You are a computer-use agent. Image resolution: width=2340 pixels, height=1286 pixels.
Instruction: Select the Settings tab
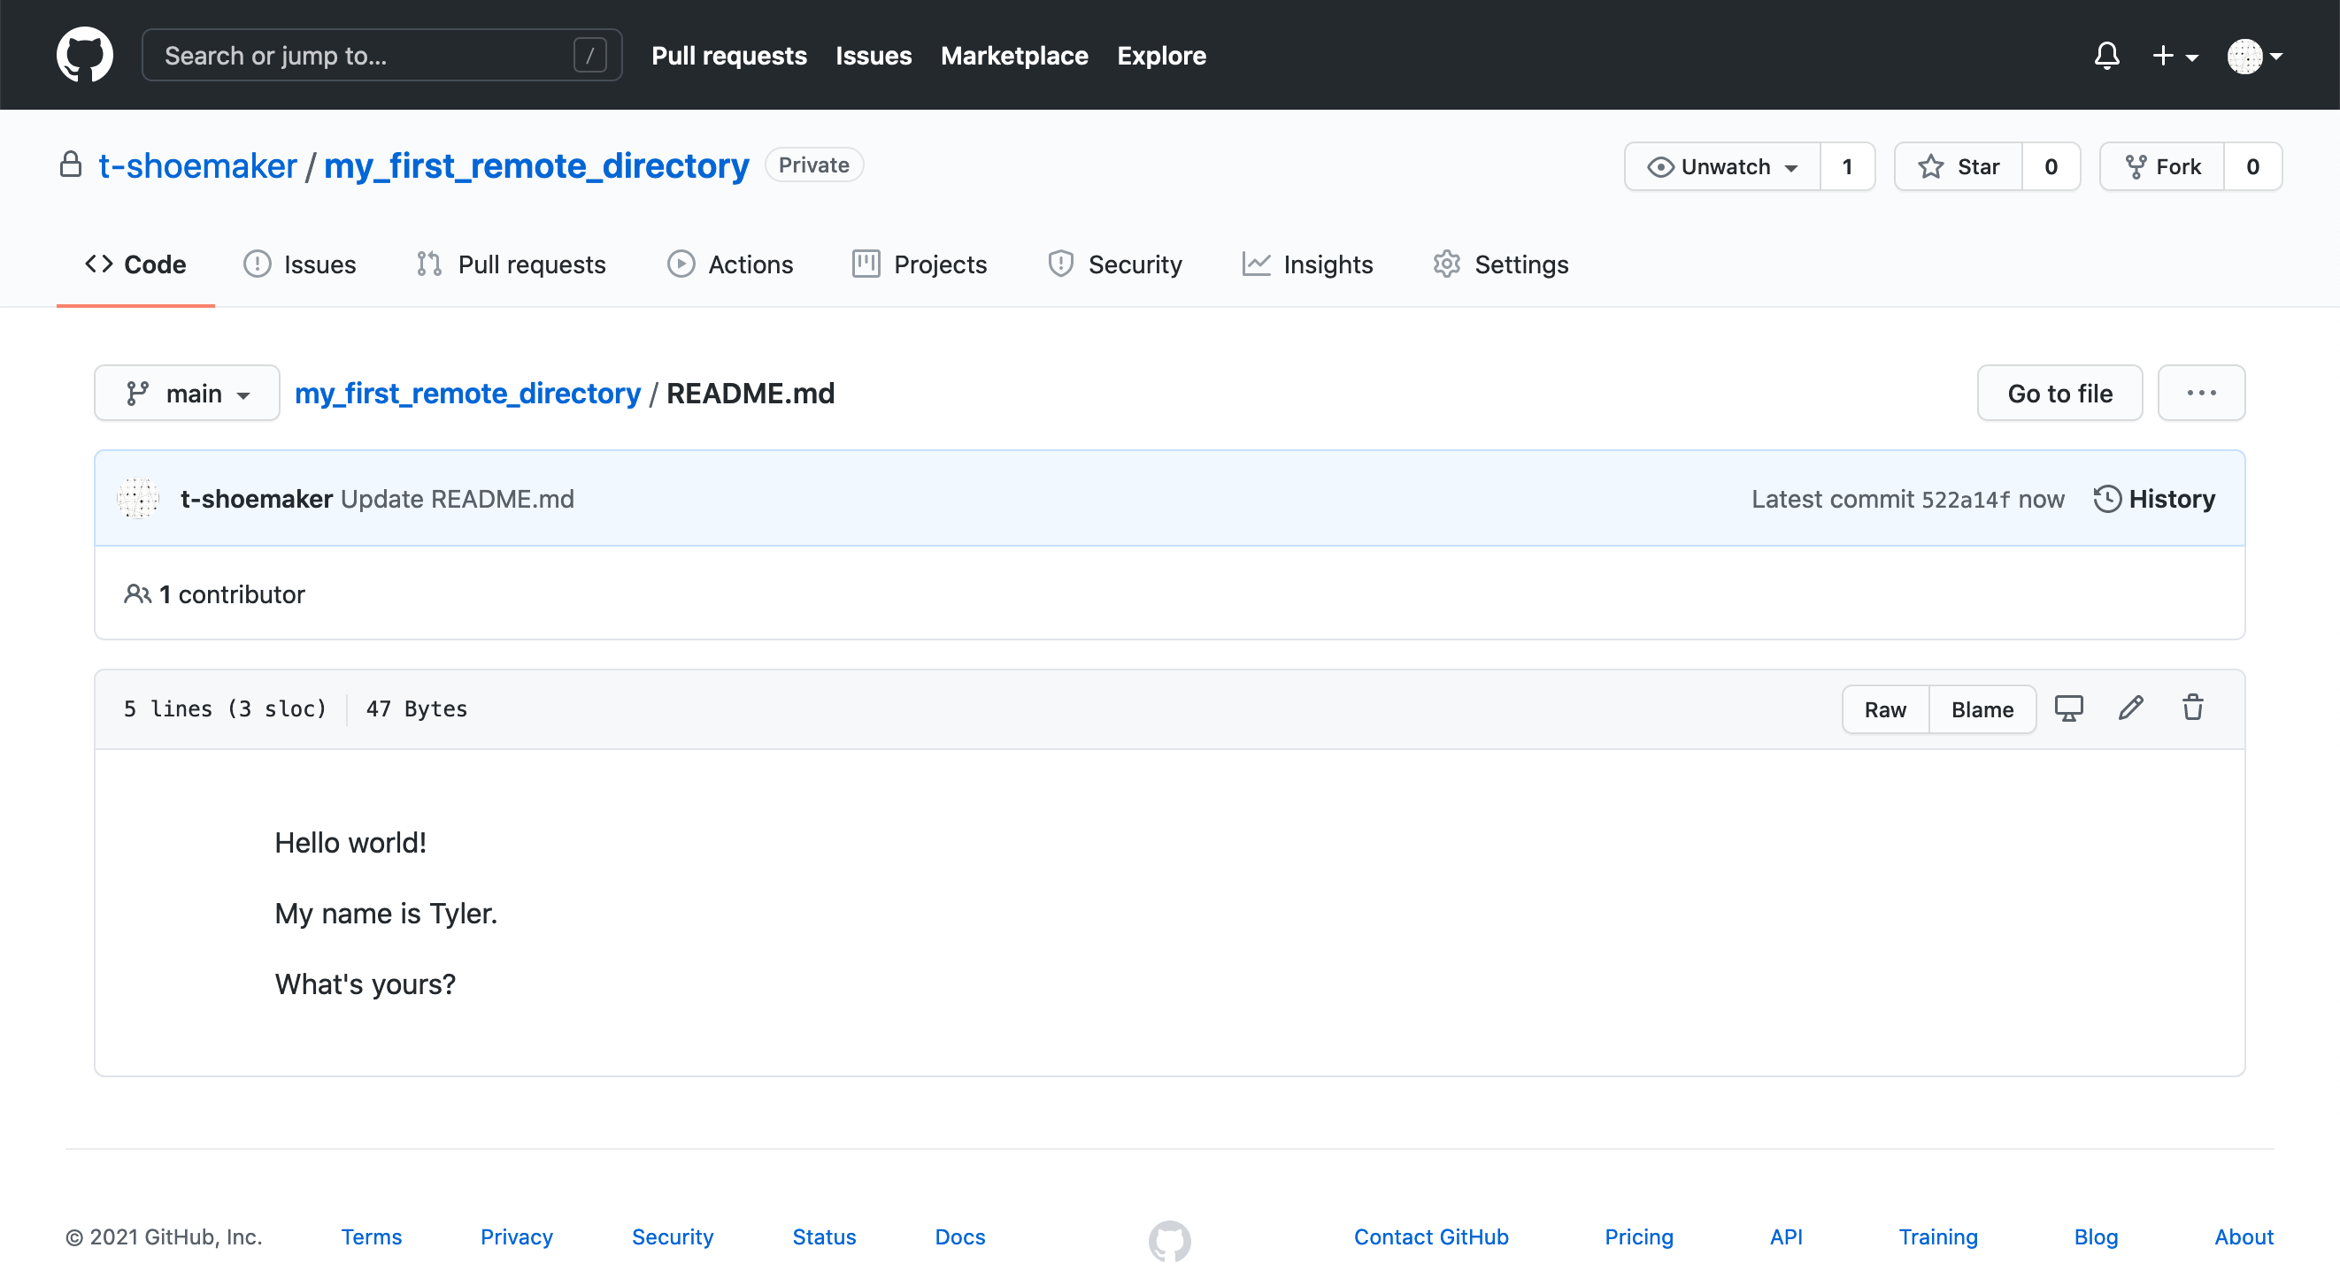1501,264
